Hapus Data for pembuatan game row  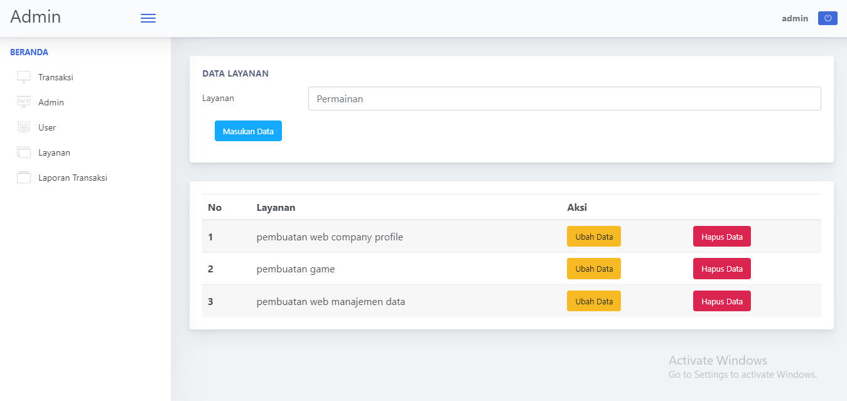point(721,269)
